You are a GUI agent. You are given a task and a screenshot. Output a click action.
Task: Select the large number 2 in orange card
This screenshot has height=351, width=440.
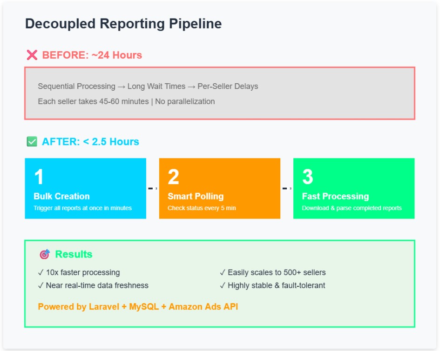tap(173, 177)
